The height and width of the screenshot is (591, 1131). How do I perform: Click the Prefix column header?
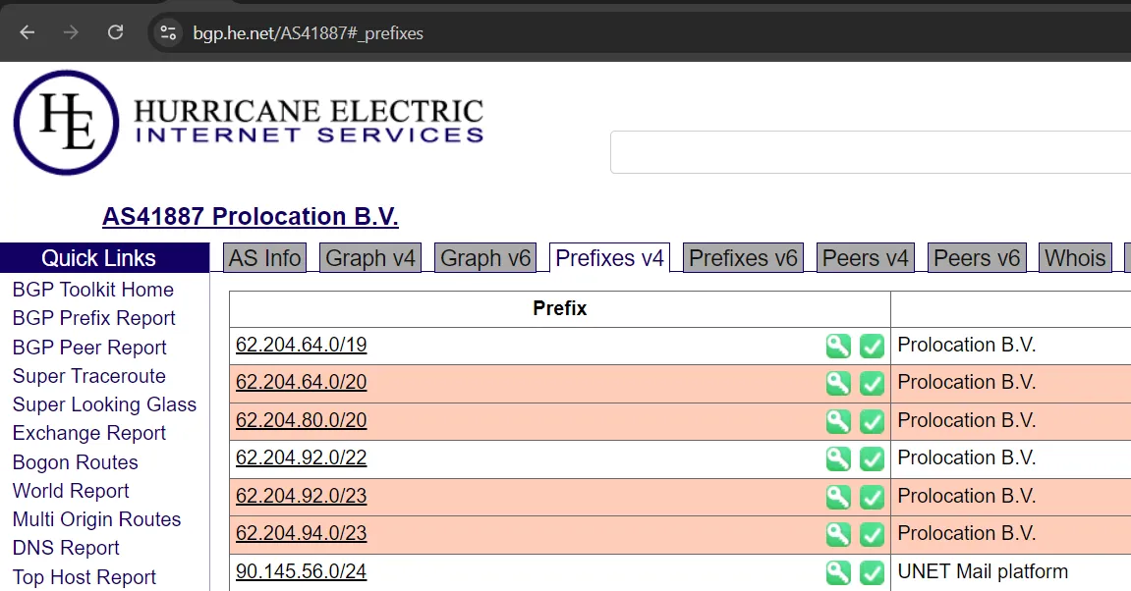coord(560,308)
